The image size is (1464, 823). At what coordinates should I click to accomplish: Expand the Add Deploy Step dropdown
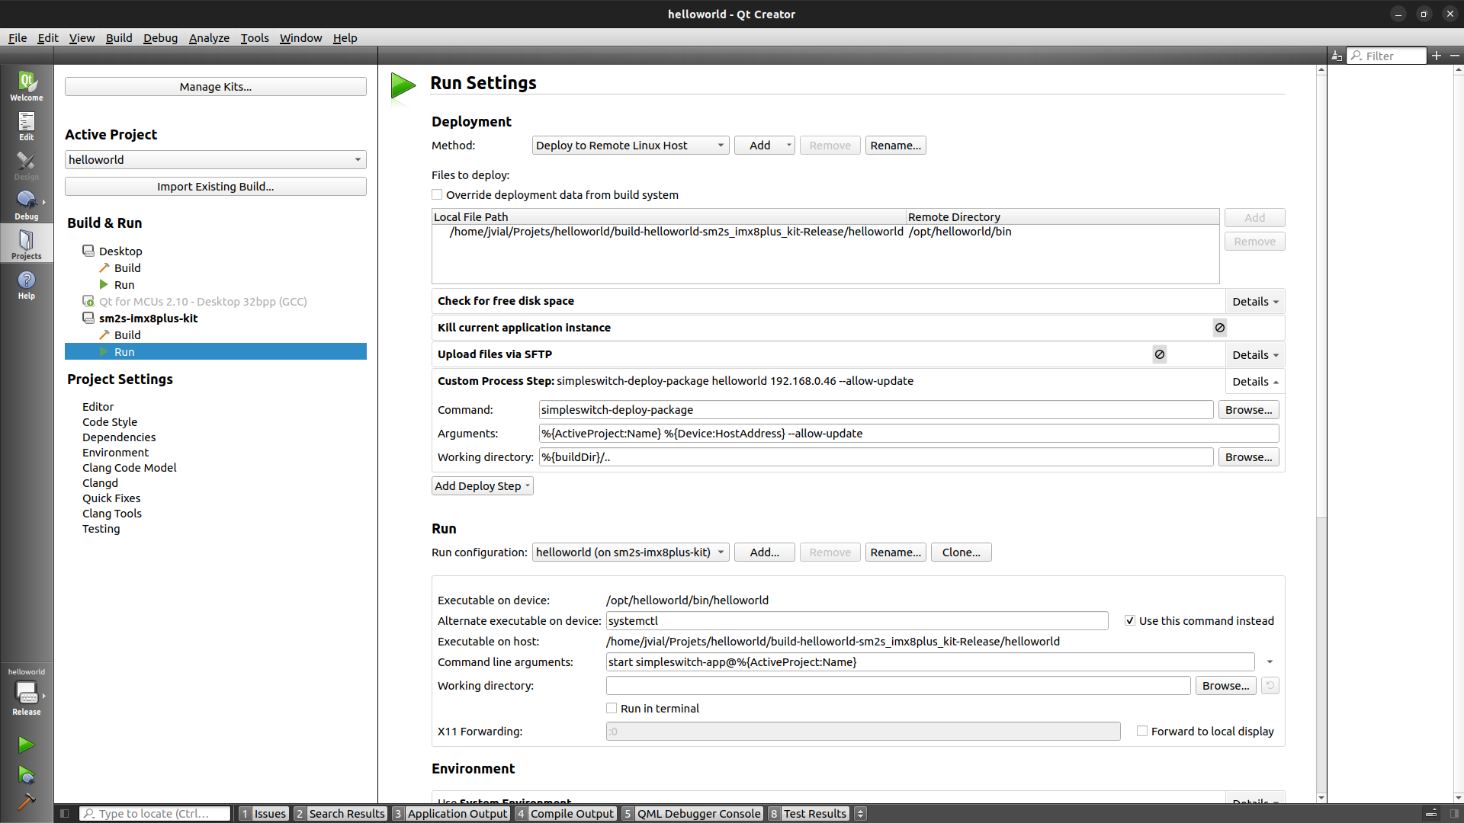coord(482,486)
